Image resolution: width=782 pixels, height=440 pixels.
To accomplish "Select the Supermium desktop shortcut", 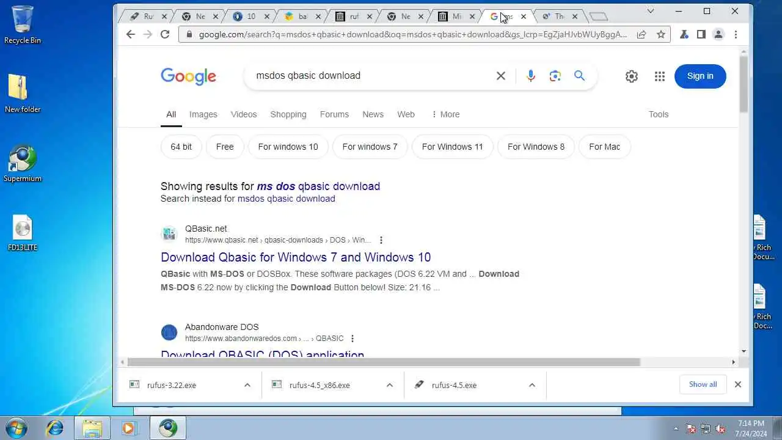I will click(23, 164).
